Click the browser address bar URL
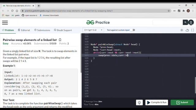The height and width of the screenshot is (110, 196). [x=69, y=11]
